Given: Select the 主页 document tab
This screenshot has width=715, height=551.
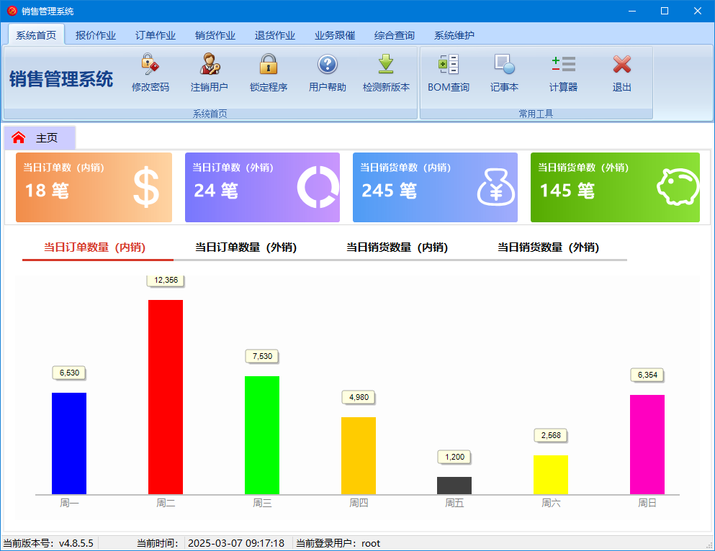Looking at the screenshot, I should 40,137.
